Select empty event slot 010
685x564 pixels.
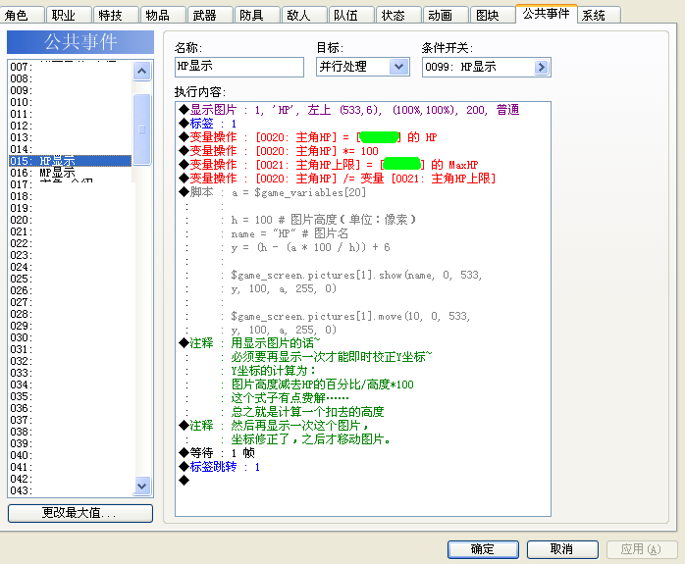tap(70, 102)
